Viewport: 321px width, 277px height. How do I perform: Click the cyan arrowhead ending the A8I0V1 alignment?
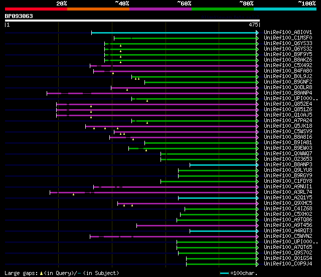point(257,33)
